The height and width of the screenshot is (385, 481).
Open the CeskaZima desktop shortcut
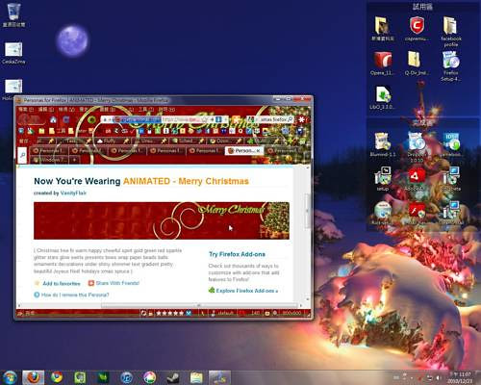click(x=13, y=53)
